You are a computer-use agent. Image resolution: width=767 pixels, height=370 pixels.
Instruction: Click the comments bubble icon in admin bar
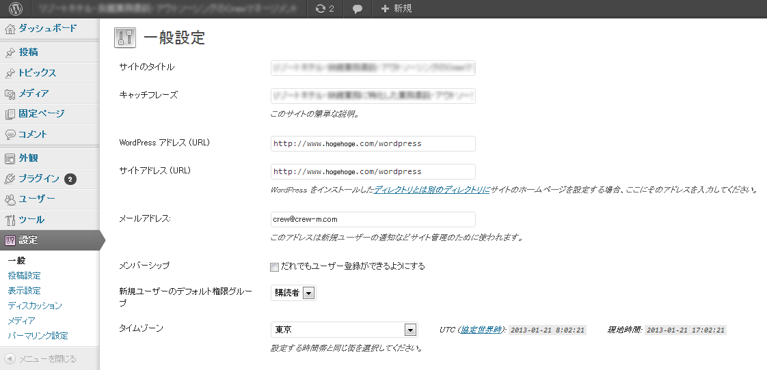point(358,9)
